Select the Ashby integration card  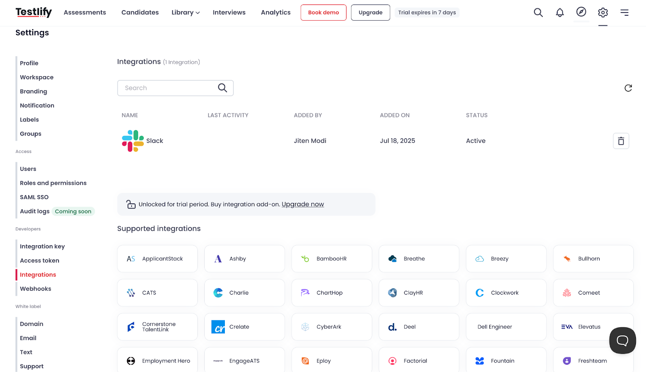tap(245, 259)
